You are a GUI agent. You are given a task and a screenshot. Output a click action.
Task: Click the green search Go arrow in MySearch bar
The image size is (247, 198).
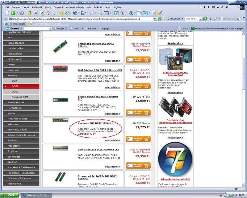(x=205, y=19)
